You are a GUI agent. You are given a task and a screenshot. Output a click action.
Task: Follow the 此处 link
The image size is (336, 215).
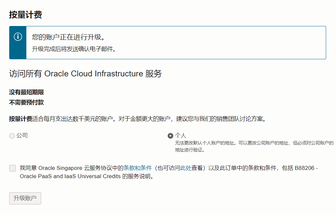tap(186, 168)
